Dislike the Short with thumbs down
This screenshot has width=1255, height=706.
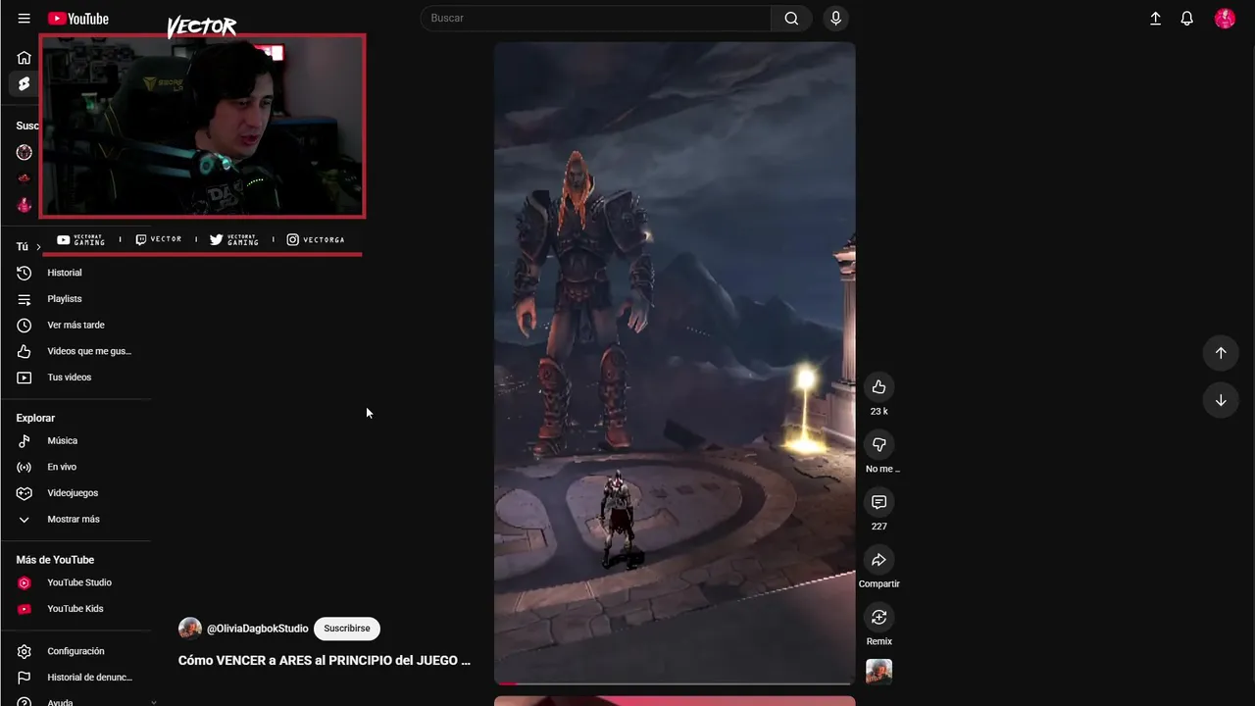coord(878,444)
